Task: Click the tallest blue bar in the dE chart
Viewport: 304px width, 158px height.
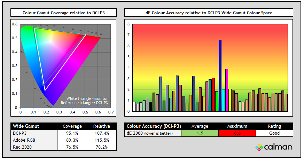Action: coord(220,76)
